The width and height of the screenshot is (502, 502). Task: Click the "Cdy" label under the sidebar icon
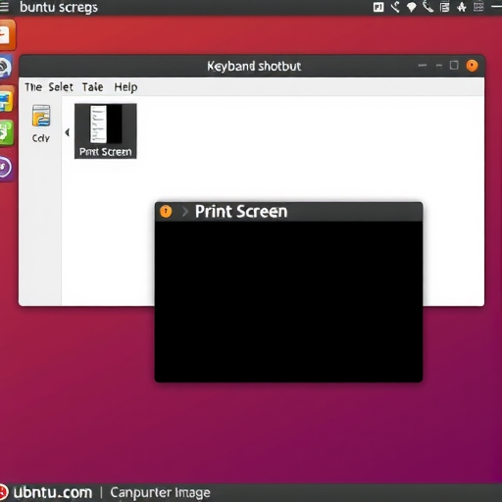(x=41, y=138)
